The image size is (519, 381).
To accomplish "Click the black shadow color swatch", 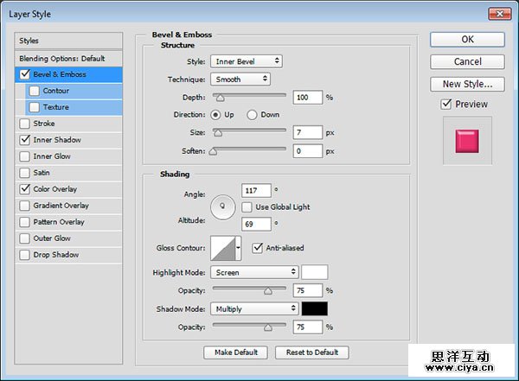I will tap(314, 308).
